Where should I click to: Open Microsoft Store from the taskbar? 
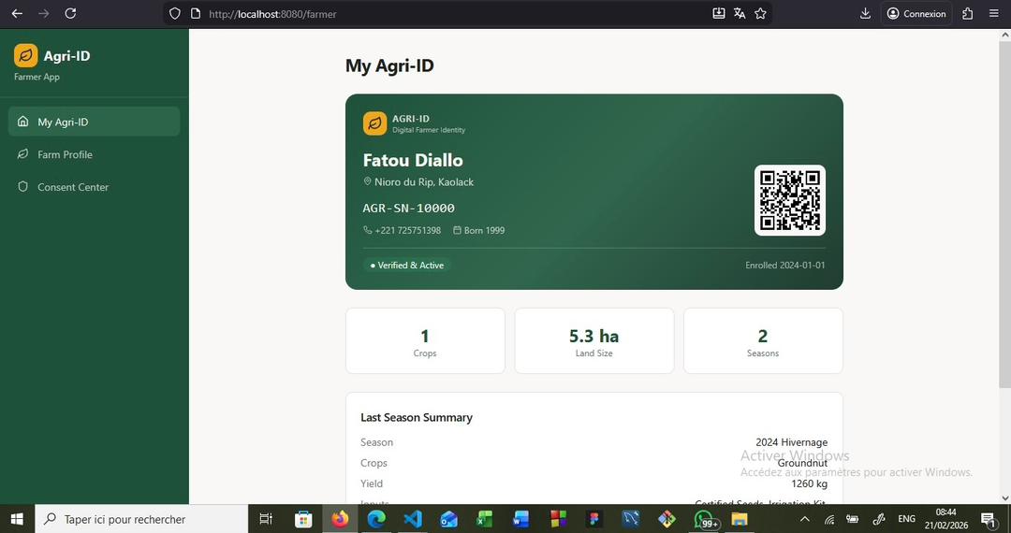303,519
